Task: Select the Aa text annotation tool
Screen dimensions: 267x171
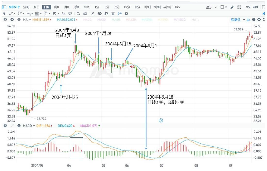Action: tap(63, 14)
